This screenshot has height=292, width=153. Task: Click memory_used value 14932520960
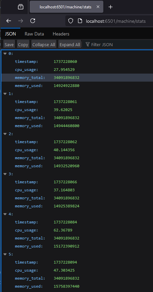[x=66, y=166]
